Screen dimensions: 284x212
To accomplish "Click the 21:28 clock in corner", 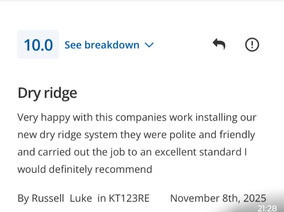I will point(267,208).
